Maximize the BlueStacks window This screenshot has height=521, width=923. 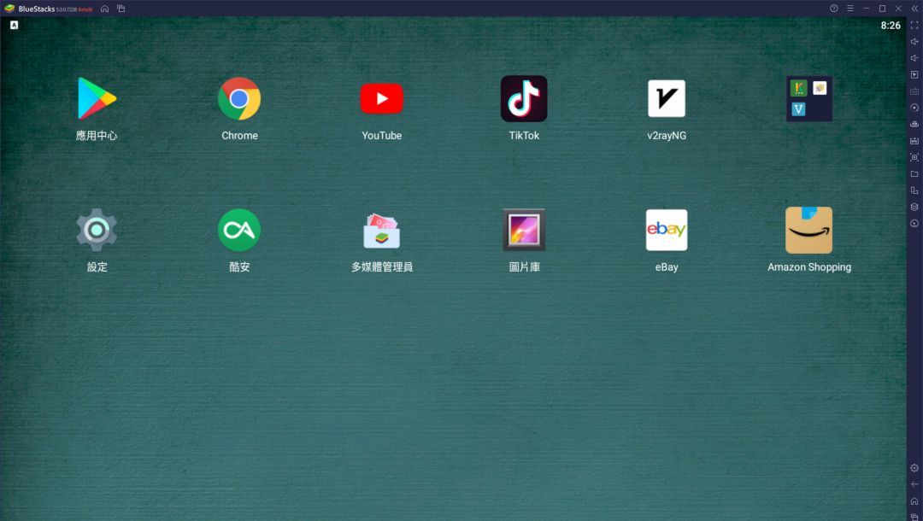tap(882, 9)
